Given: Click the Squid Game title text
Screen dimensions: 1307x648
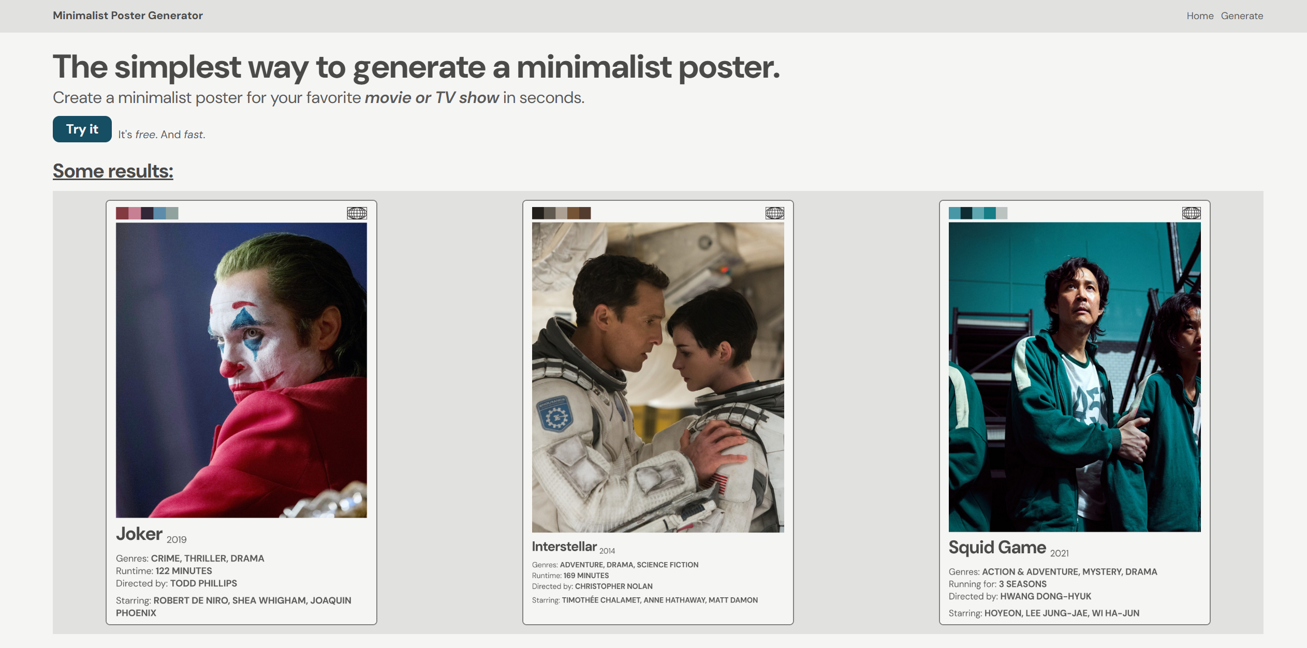Looking at the screenshot, I should 997,547.
